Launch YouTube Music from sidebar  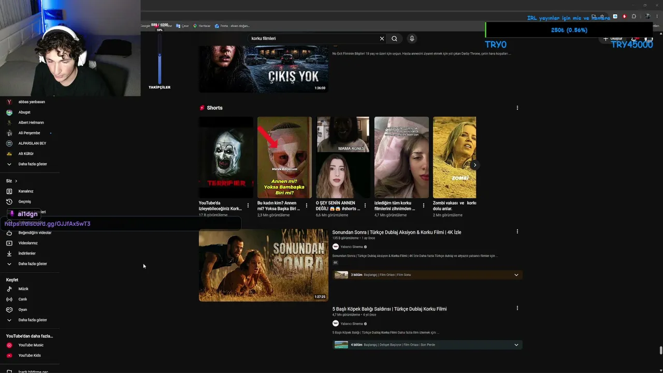click(x=31, y=345)
